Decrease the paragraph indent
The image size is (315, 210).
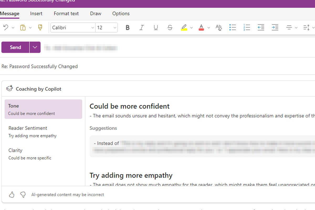point(261,28)
